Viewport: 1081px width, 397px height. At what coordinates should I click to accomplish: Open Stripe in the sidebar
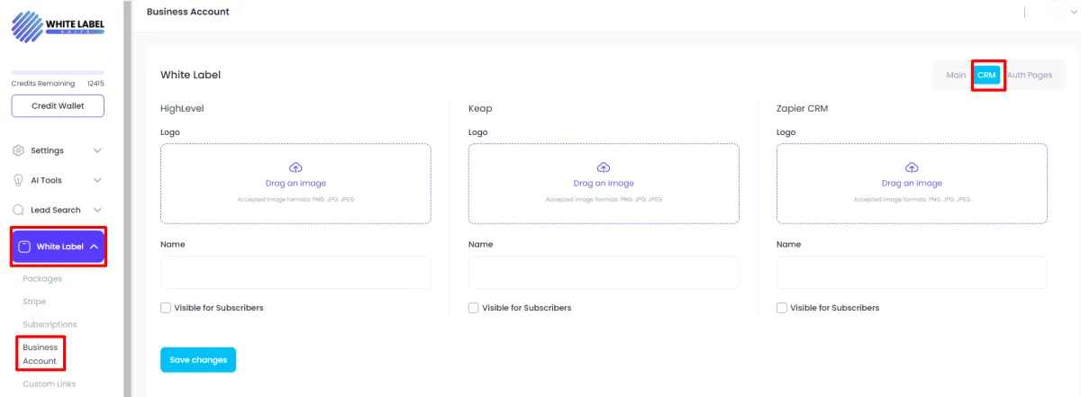pos(34,302)
